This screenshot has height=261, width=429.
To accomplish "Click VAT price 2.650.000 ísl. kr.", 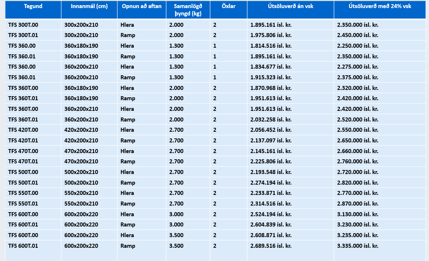I will click(x=357, y=141).
